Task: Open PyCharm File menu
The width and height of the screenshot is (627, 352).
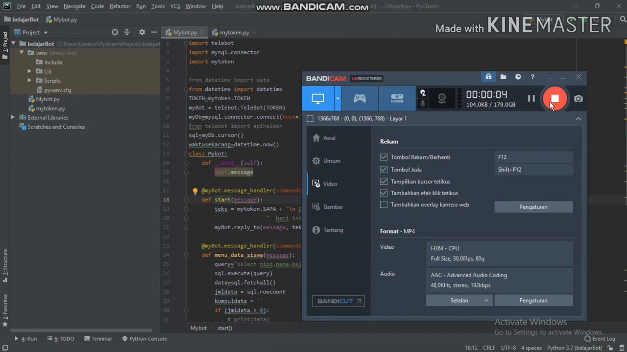Action: coord(21,6)
